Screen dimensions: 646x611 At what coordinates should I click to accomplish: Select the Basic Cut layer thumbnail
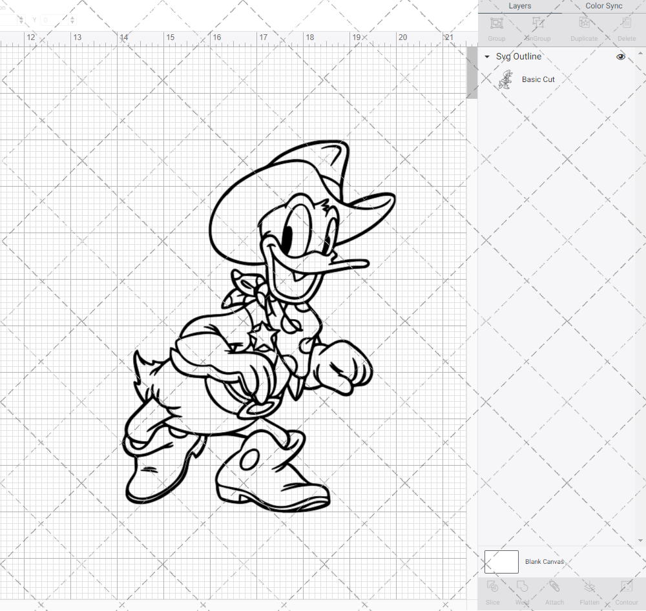pyautogui.click(x=505, y=79)
